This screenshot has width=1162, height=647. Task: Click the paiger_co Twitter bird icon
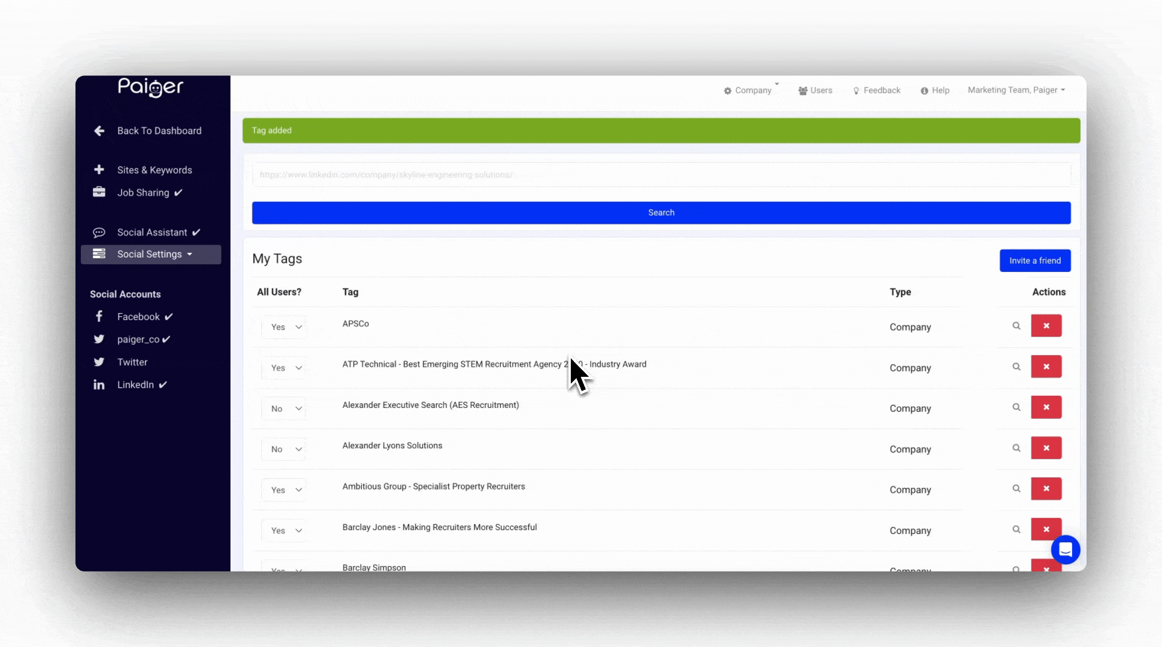point(99,339)
